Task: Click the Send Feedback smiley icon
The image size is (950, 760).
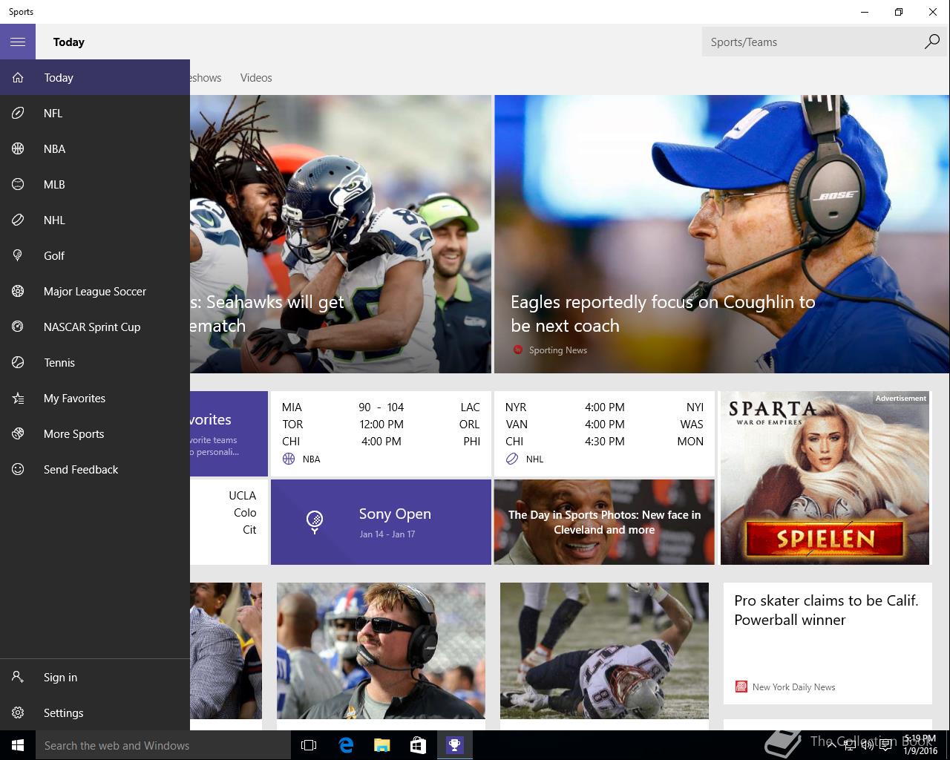Action: (18, 469)
